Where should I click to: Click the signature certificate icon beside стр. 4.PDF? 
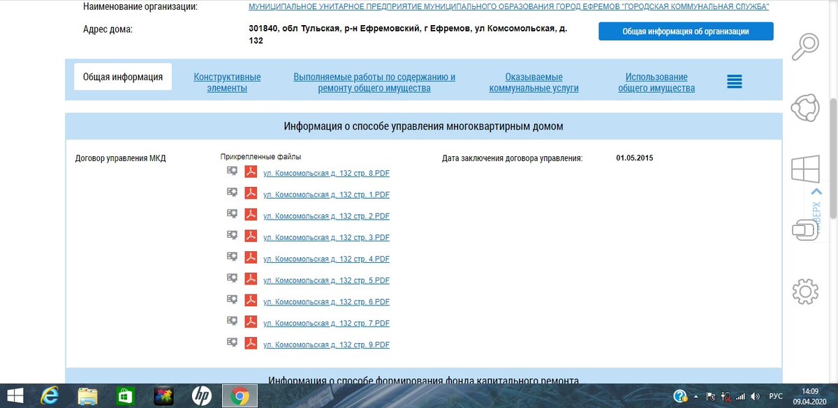pyautogui.click(x=232, y=256)
